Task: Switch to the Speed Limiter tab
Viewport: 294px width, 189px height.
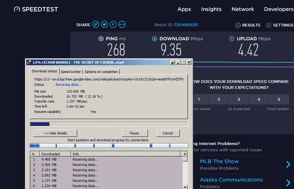Action: tap(71, 72)
